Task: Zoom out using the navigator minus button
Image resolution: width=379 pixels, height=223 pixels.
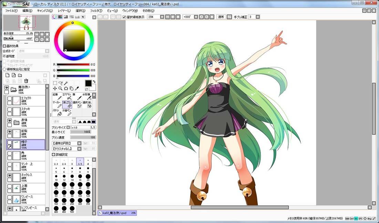Action: 37,34
